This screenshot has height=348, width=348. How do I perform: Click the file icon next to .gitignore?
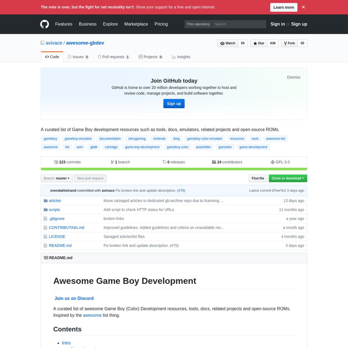[46, 219]
